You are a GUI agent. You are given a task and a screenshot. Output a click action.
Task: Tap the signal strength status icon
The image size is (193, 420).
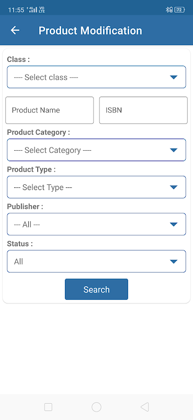coord(32,10)
